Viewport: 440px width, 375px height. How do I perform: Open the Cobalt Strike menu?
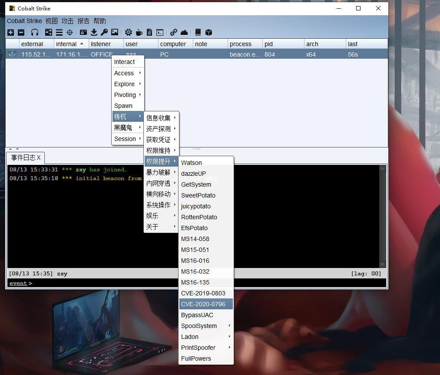[x=24, y=21]
